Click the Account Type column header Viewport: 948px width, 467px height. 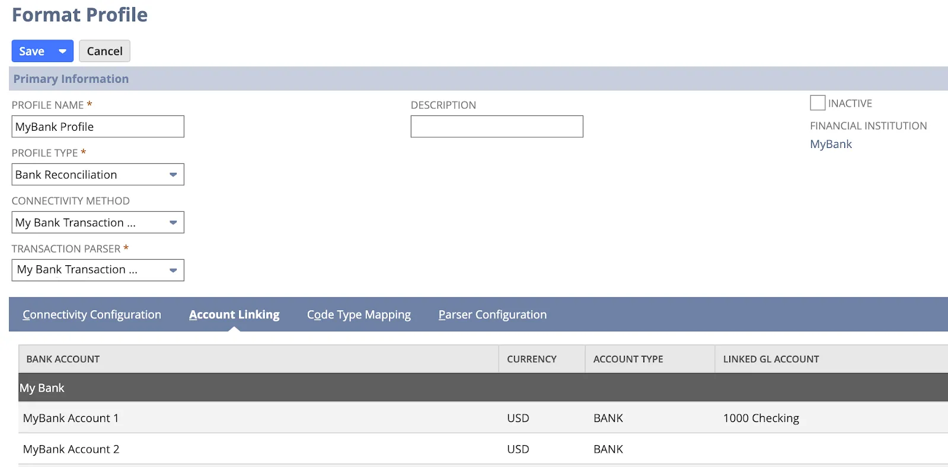[650, 359]
